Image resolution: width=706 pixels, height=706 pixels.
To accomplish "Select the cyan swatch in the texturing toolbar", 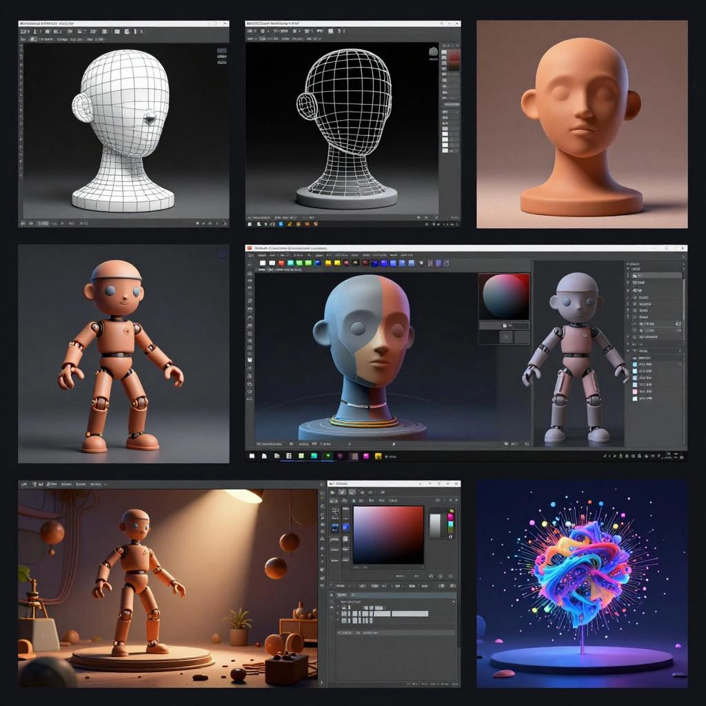I will (290, 263).
